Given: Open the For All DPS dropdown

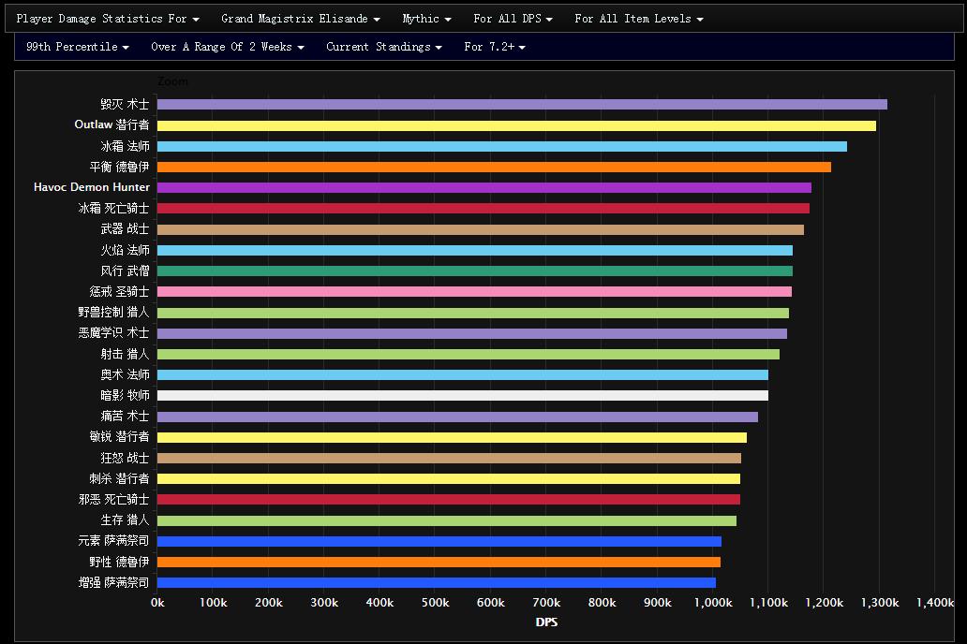Looking at the screenshot, I should 513,19.
